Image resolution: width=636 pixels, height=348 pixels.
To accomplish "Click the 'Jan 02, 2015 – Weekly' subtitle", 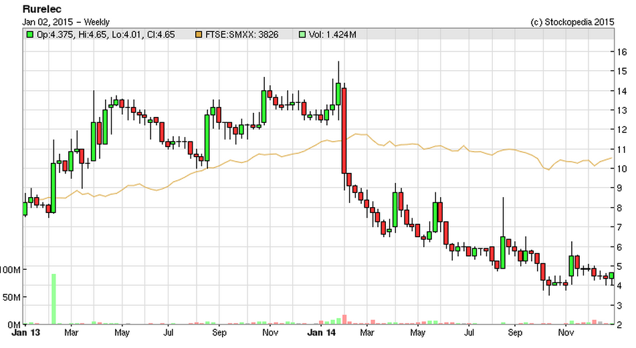I will coord(66,22).
